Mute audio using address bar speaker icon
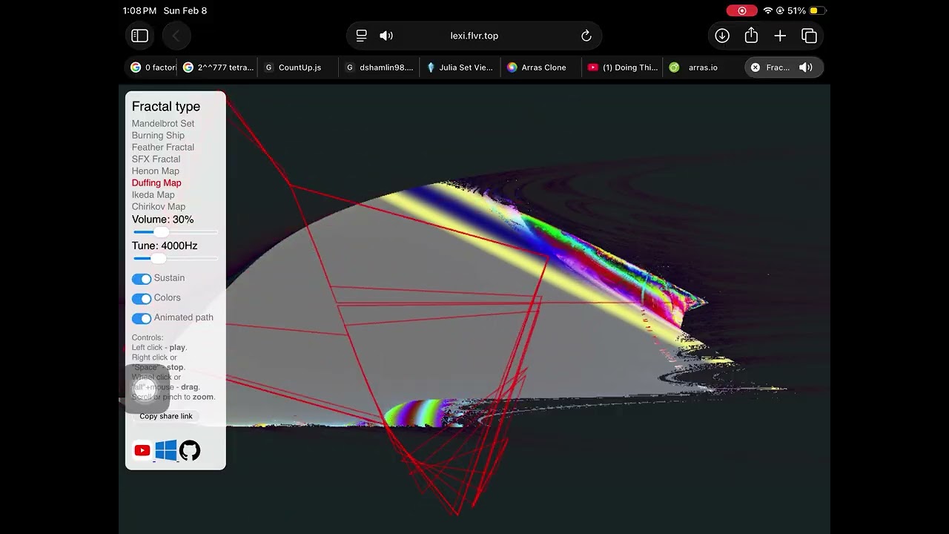The width and height of the screenshot is (949, 534). coord(386,36)
